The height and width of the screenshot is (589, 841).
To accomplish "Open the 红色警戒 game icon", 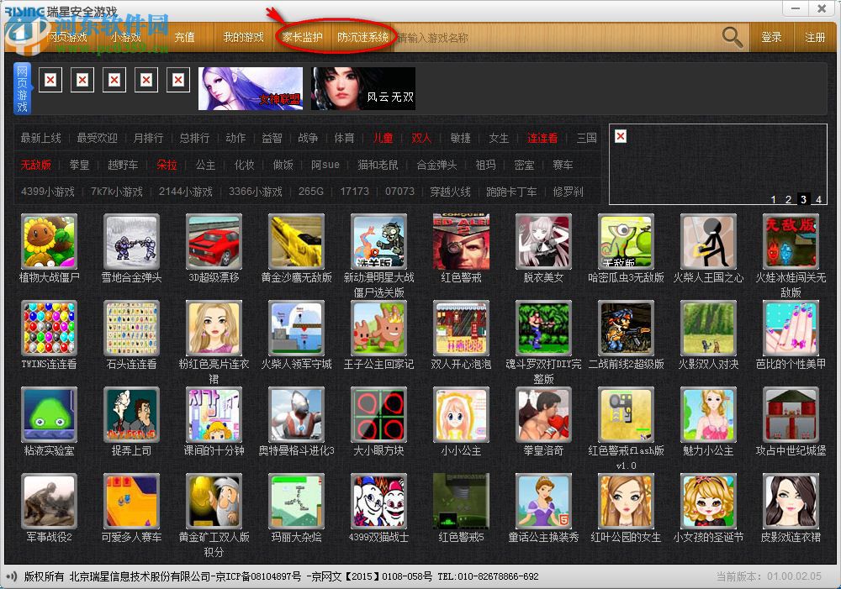I will [x=461, y=242].
